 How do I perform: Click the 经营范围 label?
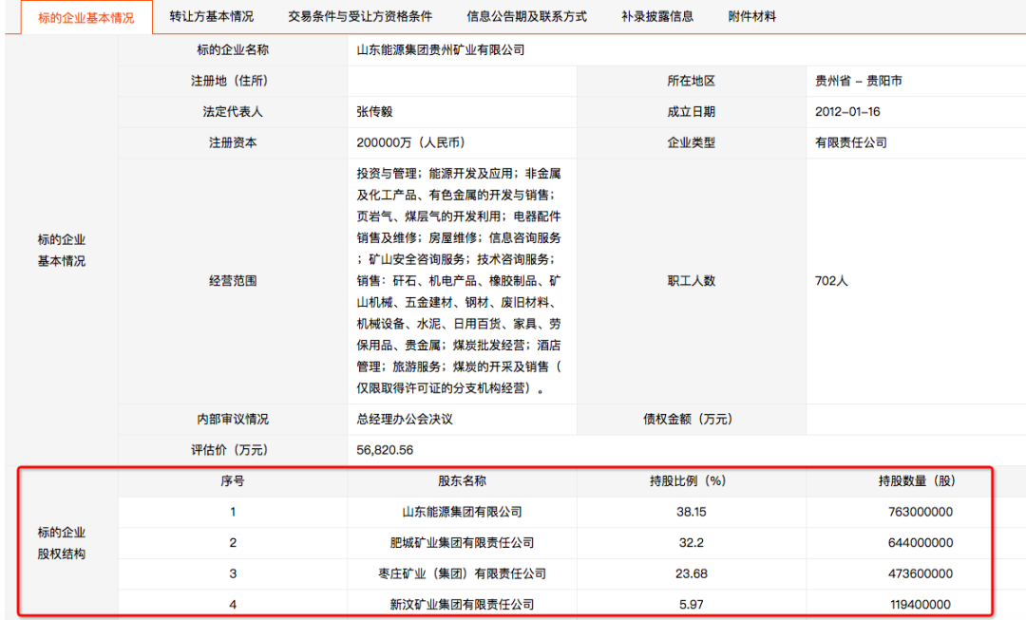tap(233, 281)
